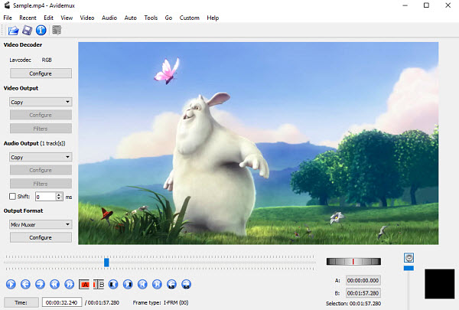
Task: Click marker B time button
Action: coord(363,293)
